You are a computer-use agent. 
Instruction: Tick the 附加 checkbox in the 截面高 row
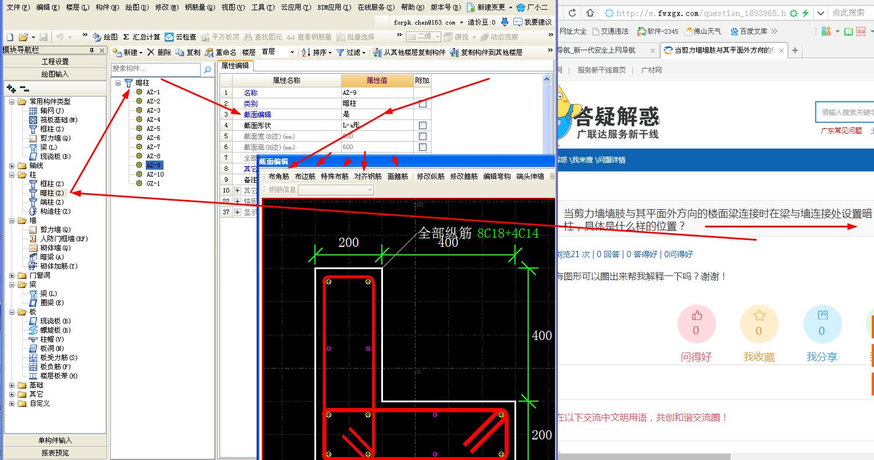422,147
